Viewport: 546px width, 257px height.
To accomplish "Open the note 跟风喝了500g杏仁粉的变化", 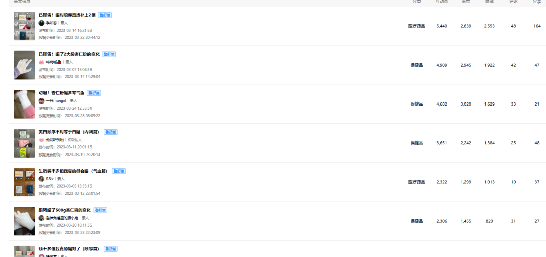I will pyautogui.click(x=65, y=210).
